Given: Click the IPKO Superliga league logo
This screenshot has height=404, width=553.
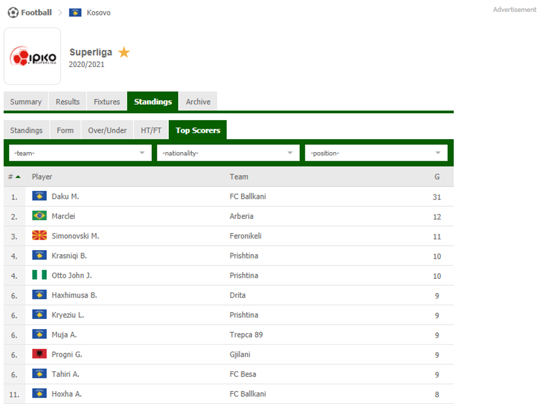Looking at the screenshot, I should click(33, 56).
